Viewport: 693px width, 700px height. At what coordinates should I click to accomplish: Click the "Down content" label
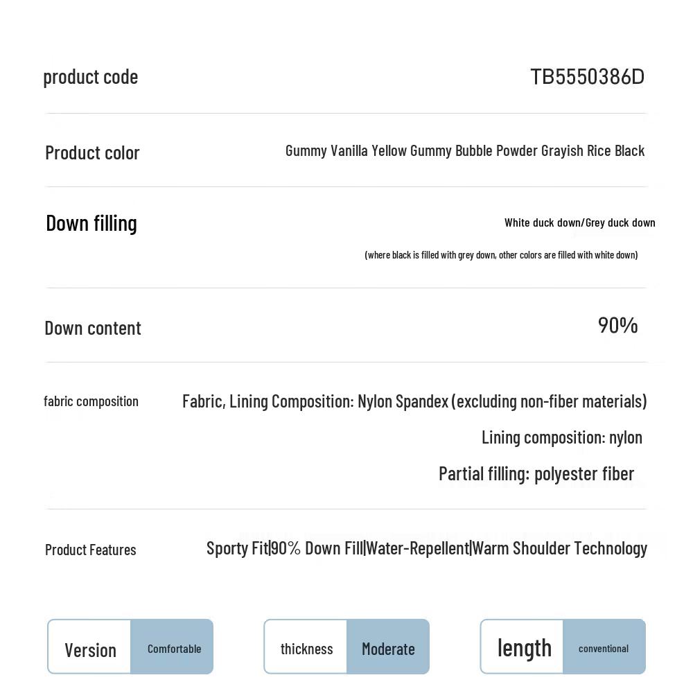[93, 328]
